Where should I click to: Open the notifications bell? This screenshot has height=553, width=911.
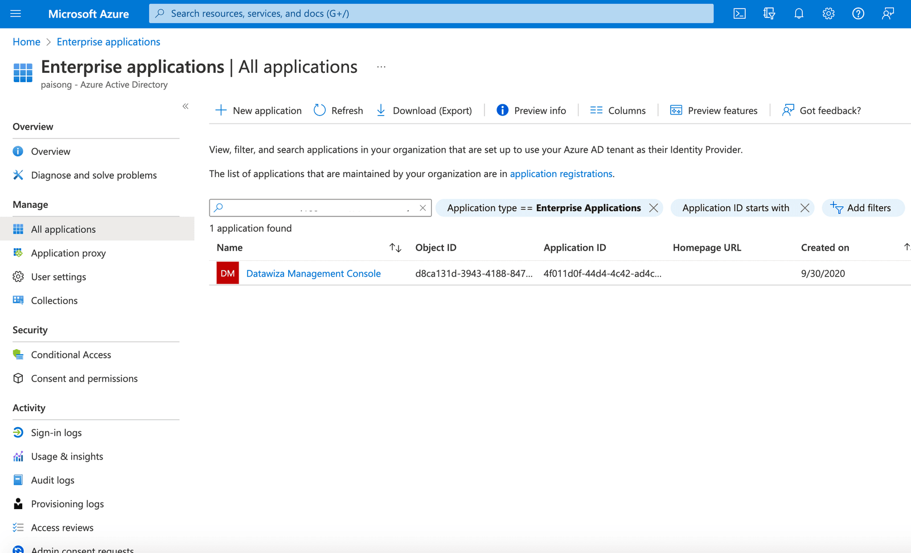pyautogui.click(x=799, y=14)
